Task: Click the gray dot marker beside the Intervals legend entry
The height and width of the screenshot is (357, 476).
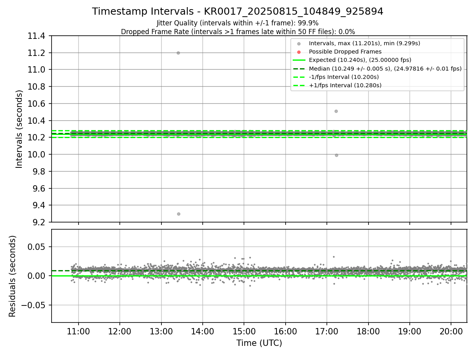Action: 299,44
